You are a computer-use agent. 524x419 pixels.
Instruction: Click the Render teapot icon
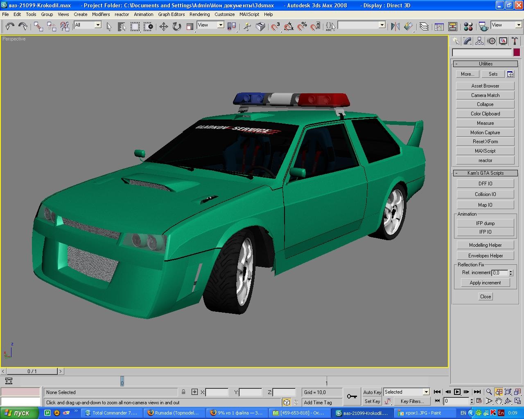[x=483, y=27]
